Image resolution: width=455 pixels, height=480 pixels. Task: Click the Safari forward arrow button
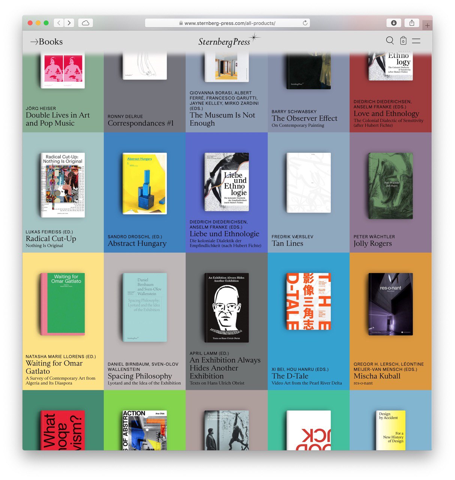(69, 23)
